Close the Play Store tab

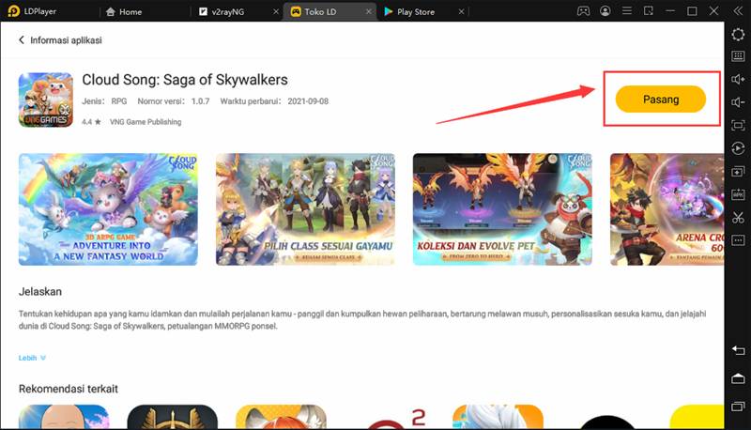[461, 11]
